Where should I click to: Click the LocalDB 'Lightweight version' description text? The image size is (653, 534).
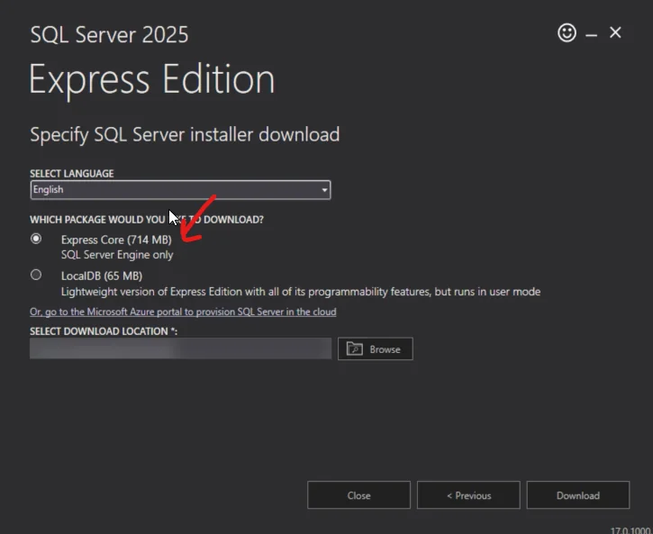click(301, 292)
